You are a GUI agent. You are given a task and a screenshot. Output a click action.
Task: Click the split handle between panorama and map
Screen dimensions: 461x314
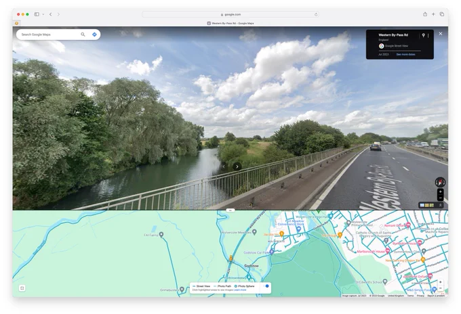click(230, 210)
